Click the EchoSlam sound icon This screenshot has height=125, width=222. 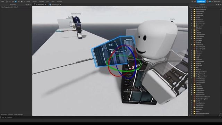pyautogui.click(x=194, y=28)
